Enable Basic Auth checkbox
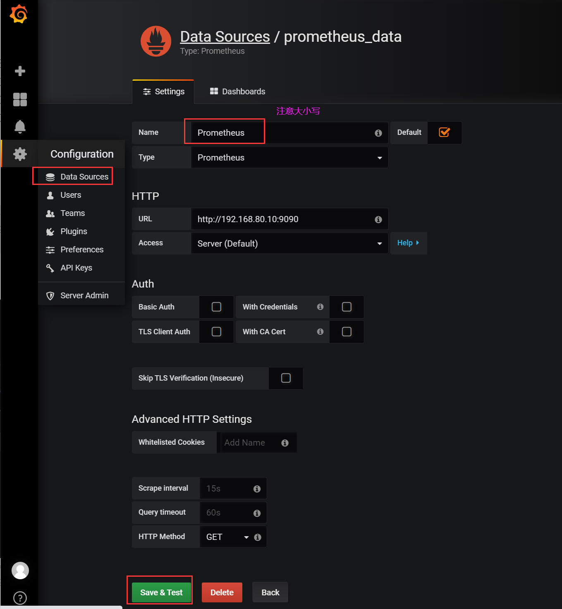This screenshot has width=562, height=609. point(216,307)
